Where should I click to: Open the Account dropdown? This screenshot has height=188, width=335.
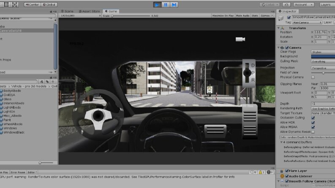pos(304,5)
